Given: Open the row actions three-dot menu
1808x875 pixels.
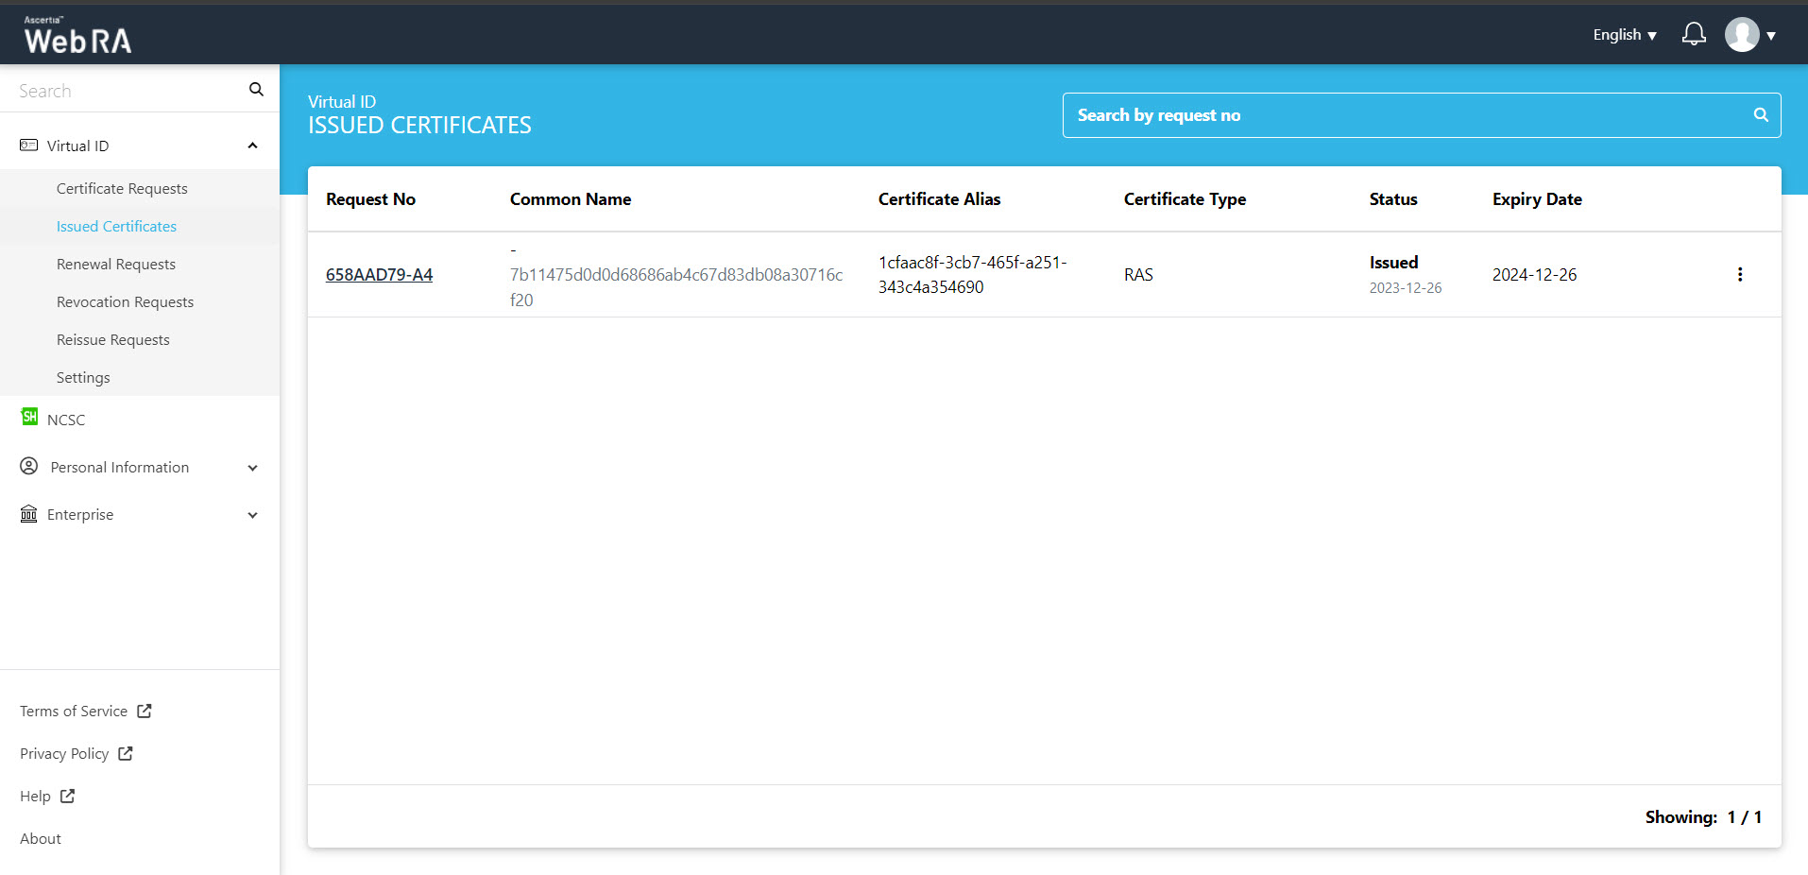Looking at the screenshot, I should pyautogui.click(x=1740, y=274).
